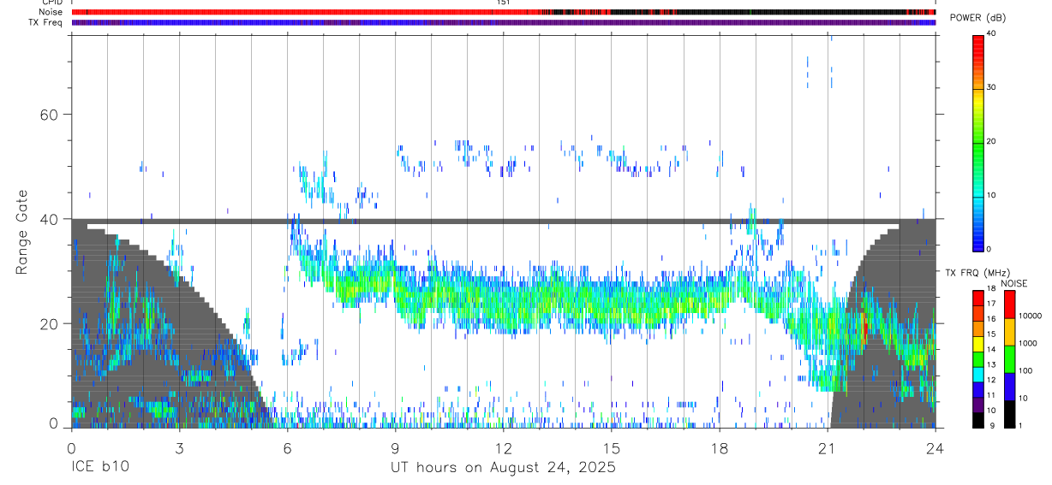Select the blue 11-12 MHz TX FRQ segment
The image size is (1052, 485).
pos(977,390)
